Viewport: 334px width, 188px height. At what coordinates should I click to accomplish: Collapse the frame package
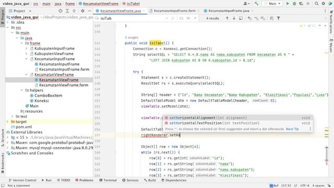point(22,43)
